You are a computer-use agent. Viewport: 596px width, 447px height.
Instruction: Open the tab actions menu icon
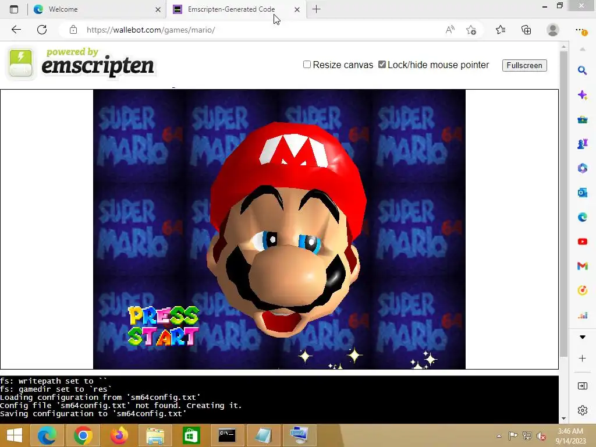14,9
